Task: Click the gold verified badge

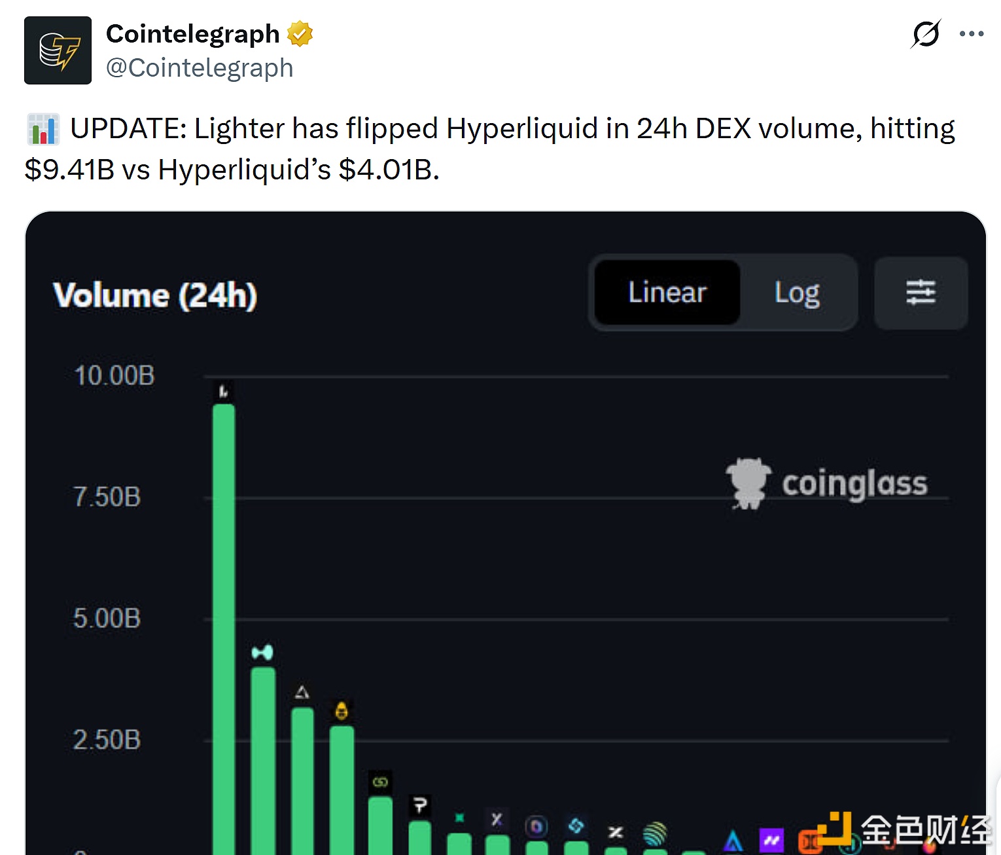Action: 300,34
